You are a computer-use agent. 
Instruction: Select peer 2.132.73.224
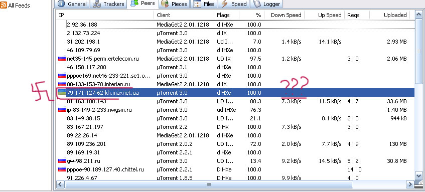tap(83, 33)
